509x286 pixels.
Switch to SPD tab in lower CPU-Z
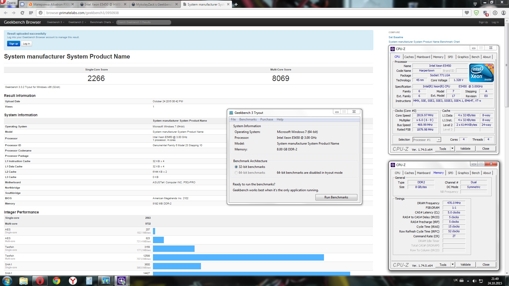click(x=450, y=173)
